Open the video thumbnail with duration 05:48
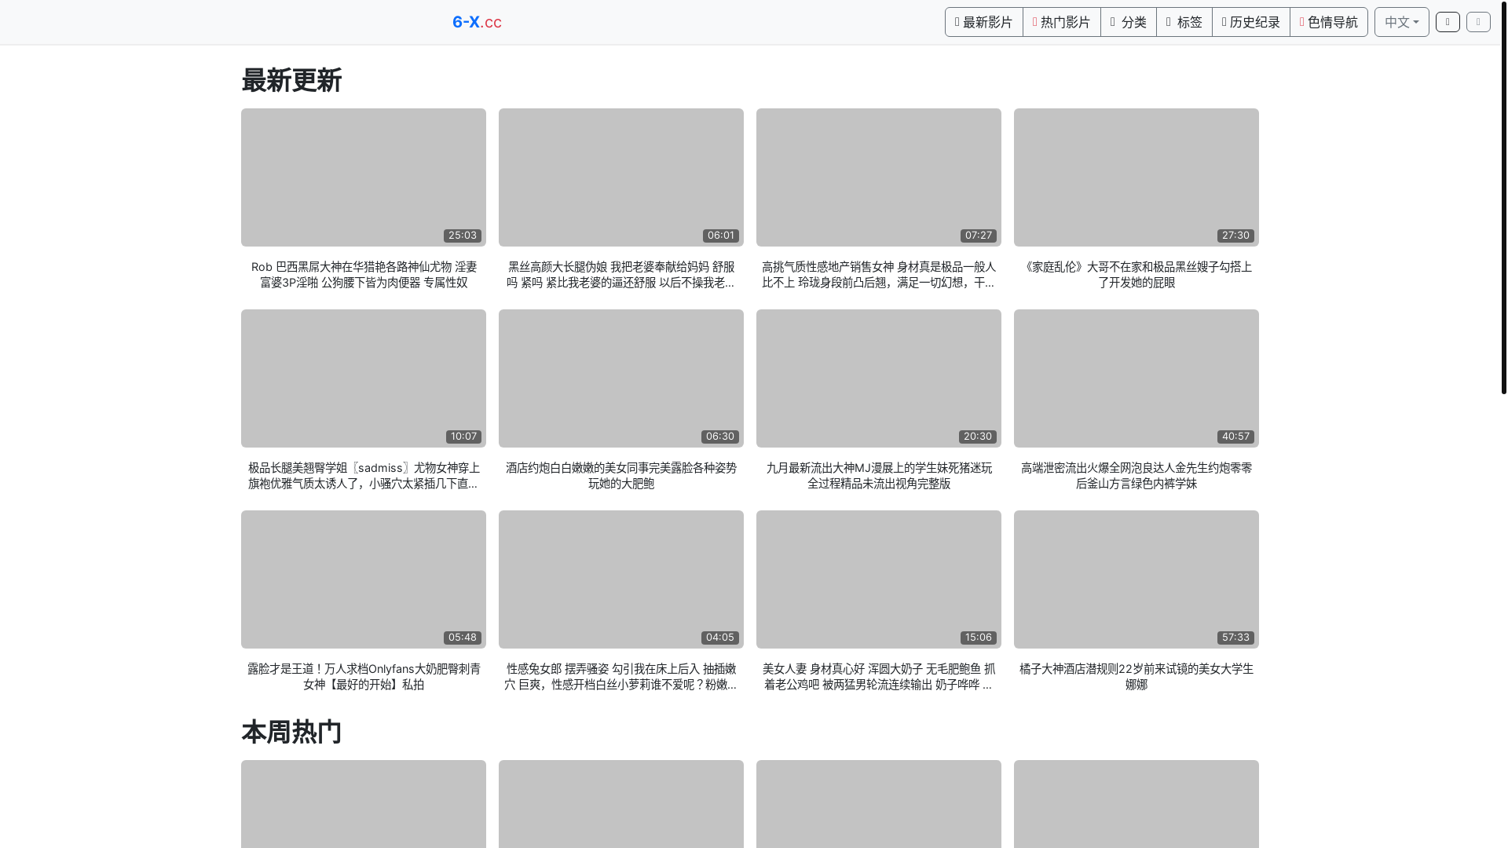This screenshot has width=1508, height=848. [x=364, y=579]
